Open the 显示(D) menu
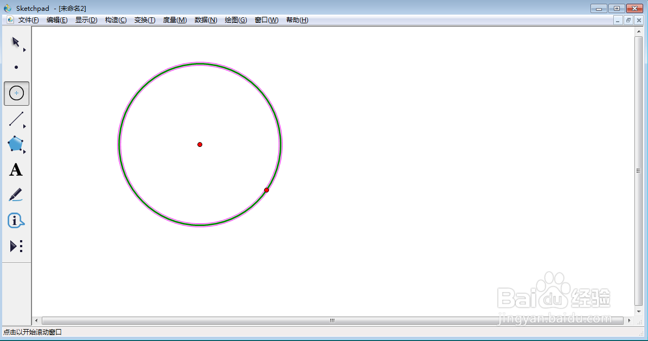 [x=86, y=20]
